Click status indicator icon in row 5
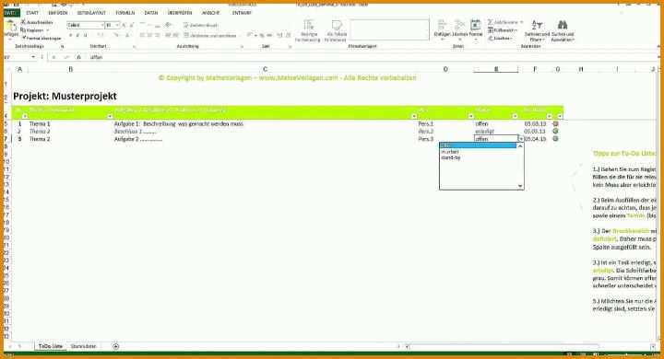The width and height of the screenshot is (664, 359). (555, 124)
